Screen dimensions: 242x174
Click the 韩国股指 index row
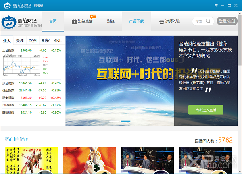(31, 112)
